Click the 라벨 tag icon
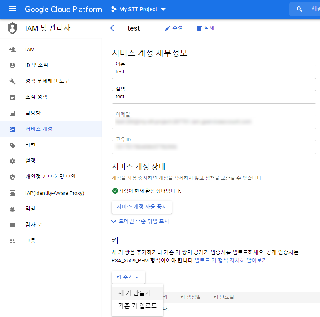The image size is (320, 317). pyautogui.click(x=12, y=145)
